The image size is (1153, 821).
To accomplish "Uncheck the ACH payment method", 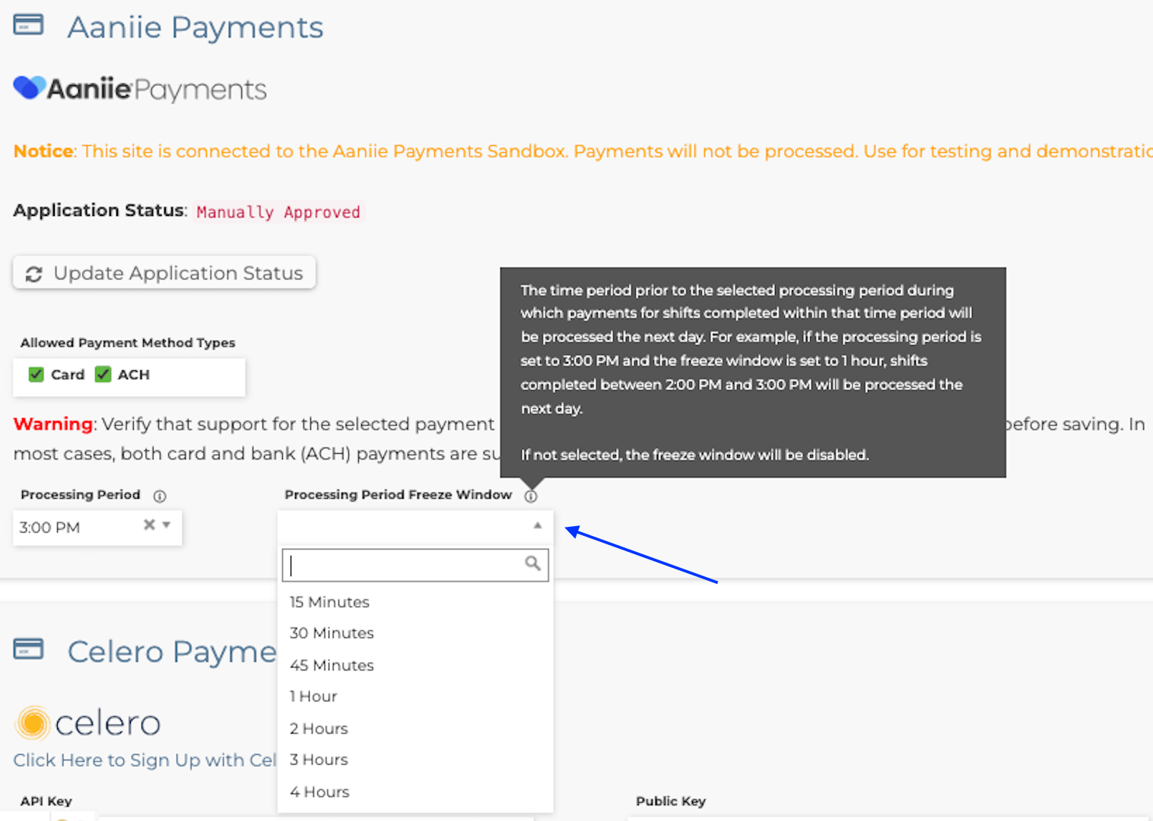I will pos(103,374).
